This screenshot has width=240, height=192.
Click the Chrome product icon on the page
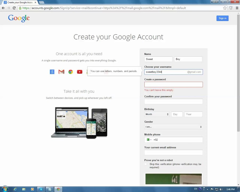click(71, 72)
